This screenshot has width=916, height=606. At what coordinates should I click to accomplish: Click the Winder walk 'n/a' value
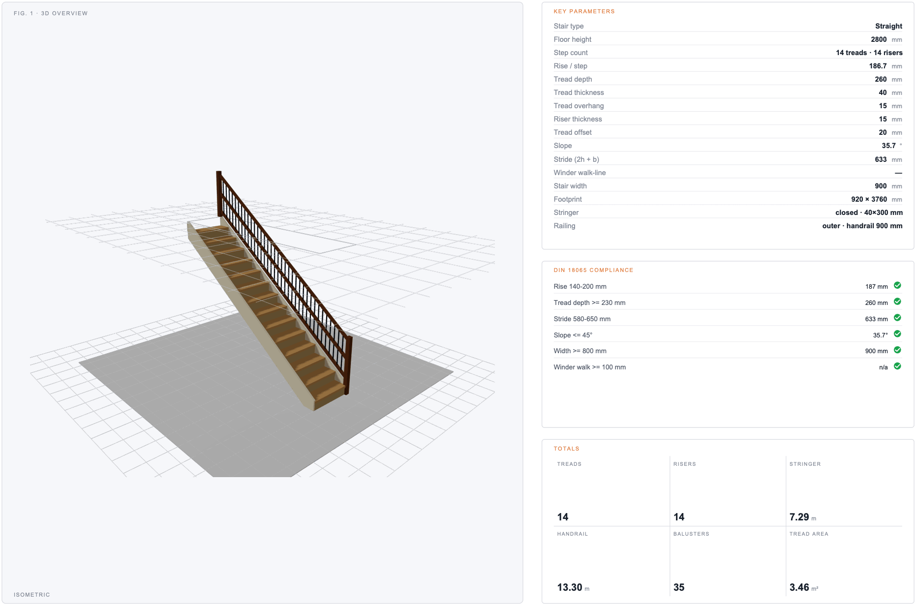coord(883,367)
